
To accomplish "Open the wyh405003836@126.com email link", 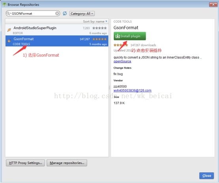I will (x=132, y=90).
